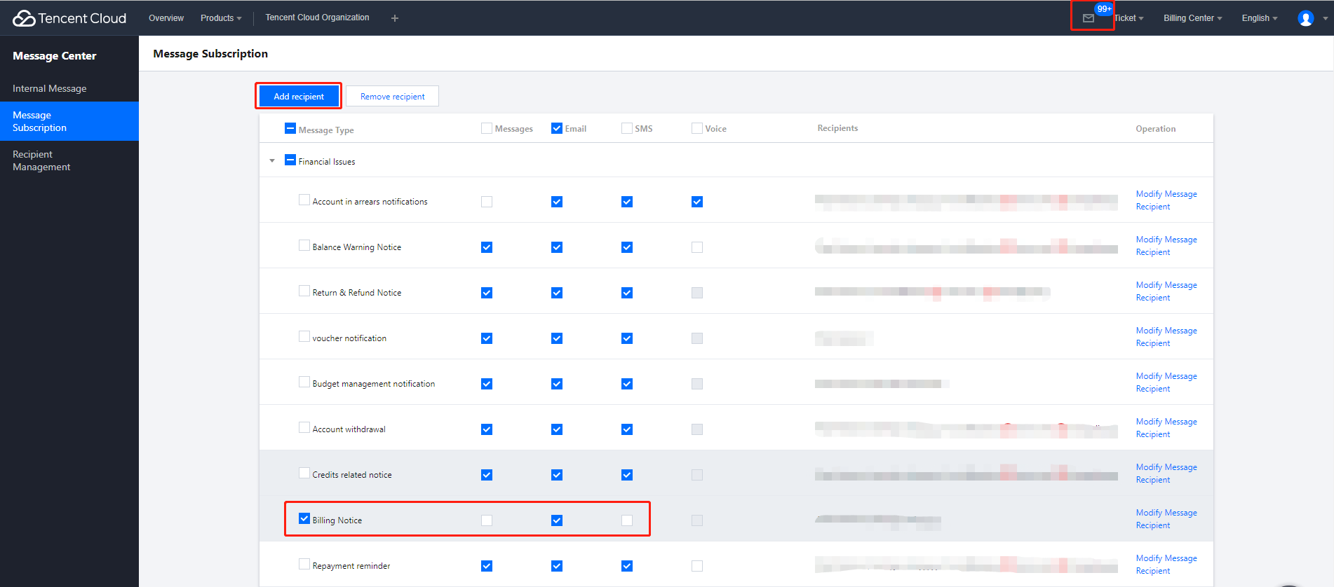
Task: Click the 99+ unread notification badge
Action: tap(1104, 9)
